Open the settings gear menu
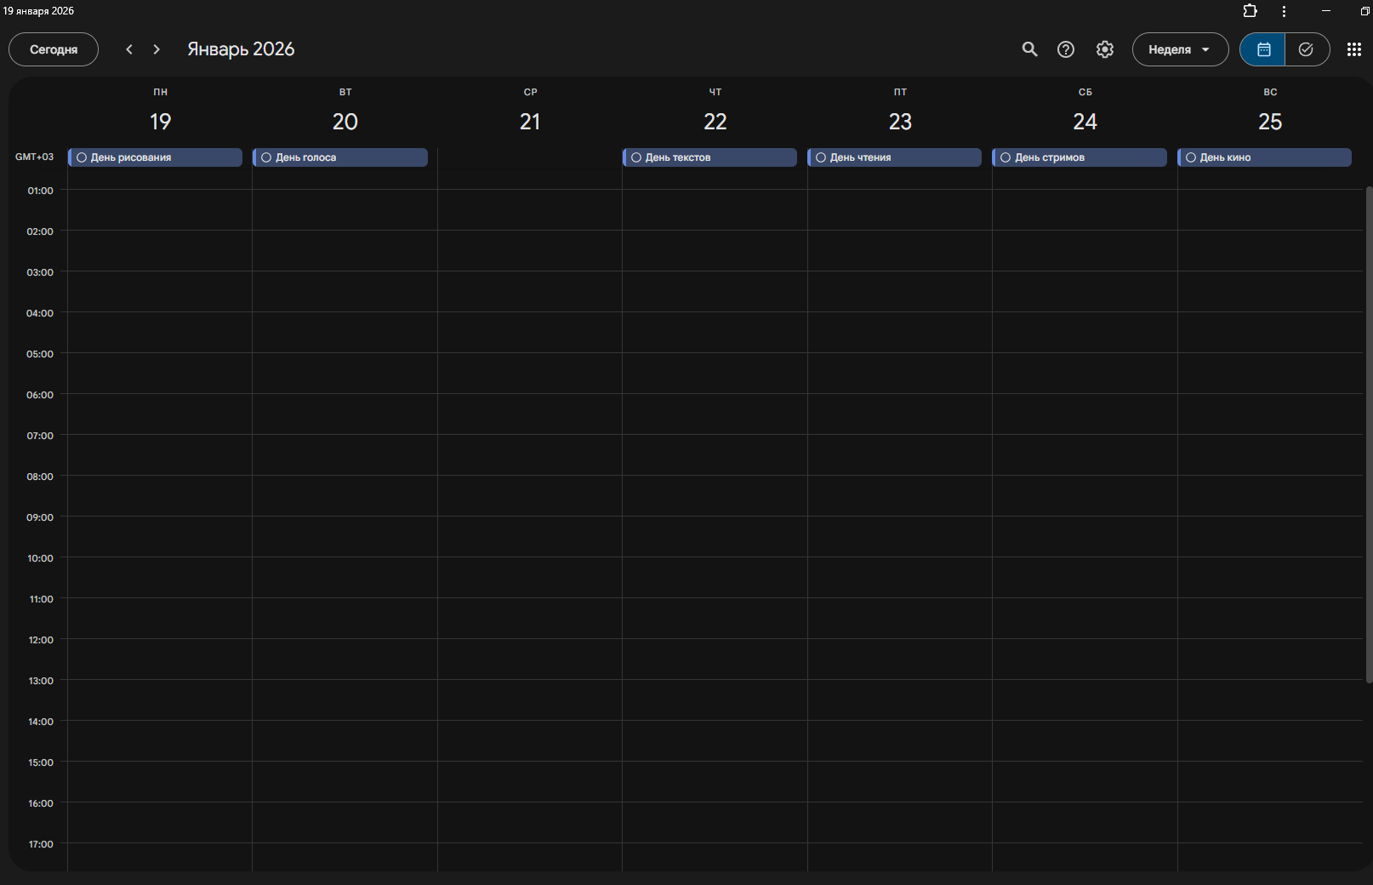Image resolution: width=1373 pixels, height=885 pixels. (x=1104, y=49)
